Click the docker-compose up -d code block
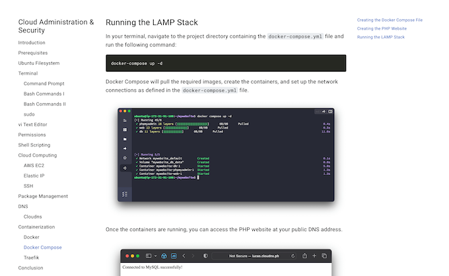 (x=226, y=63)
